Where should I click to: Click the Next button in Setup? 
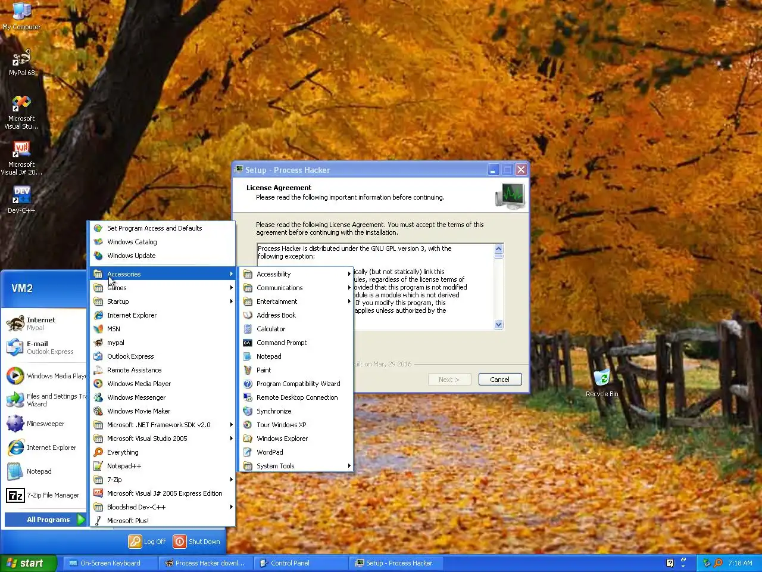[449, 380]
